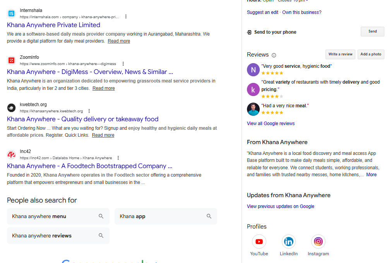This screenshot has width=389, height=263.
Task: Click the five-star rating under 'Very good service'
Action: click(272, 73)
